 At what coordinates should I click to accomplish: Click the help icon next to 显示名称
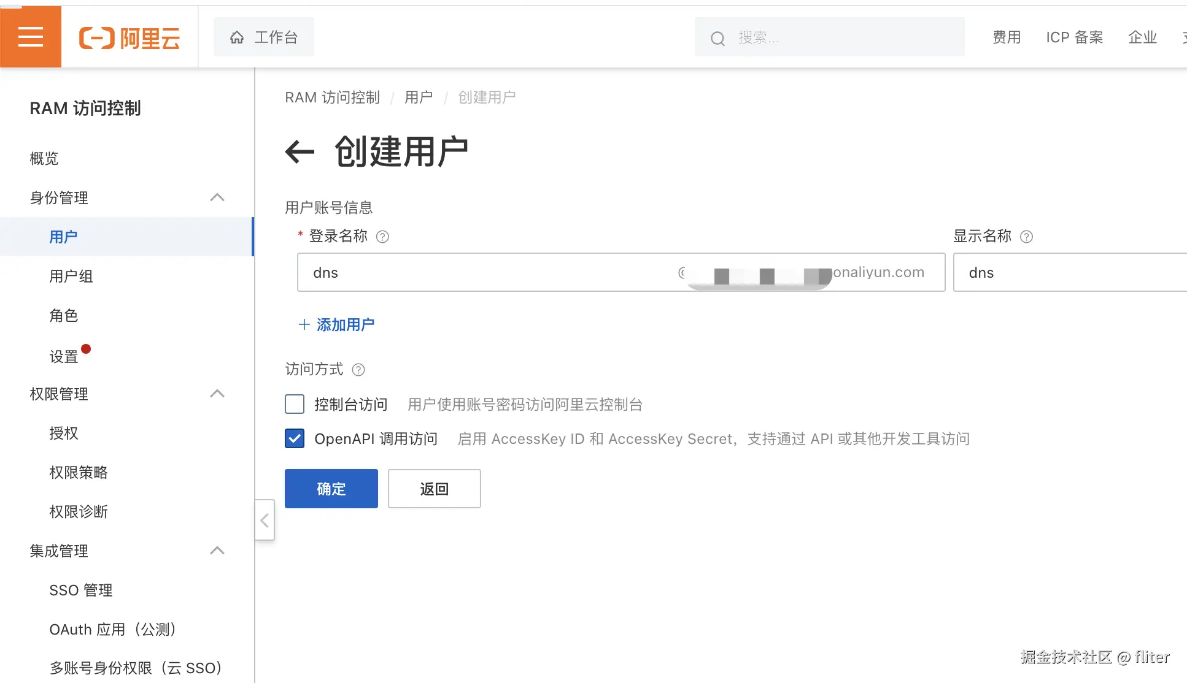[1026, 237]
